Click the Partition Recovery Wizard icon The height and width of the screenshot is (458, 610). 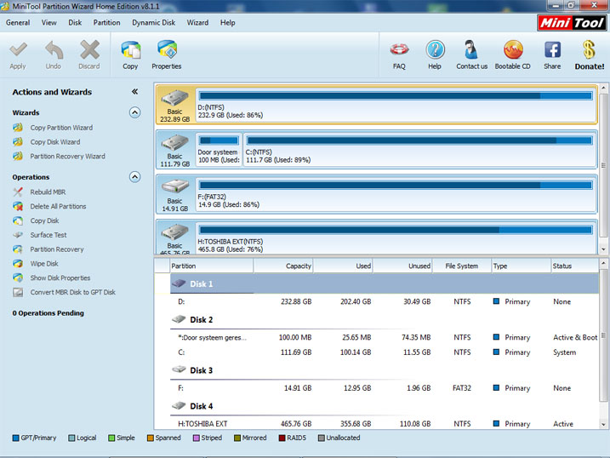tap(18, 157)
